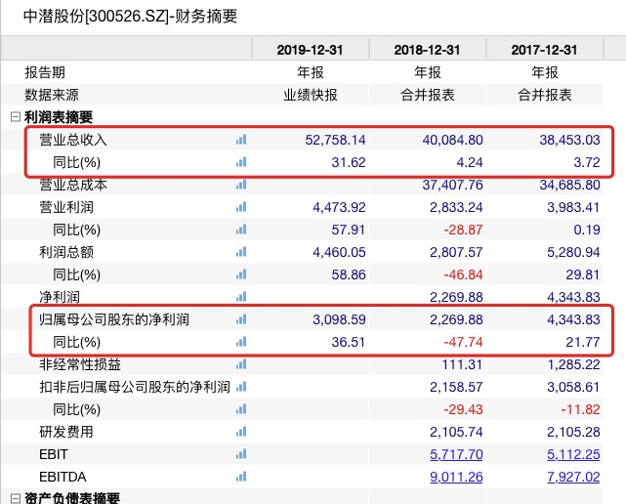Open chart icon for 营业利润 同比(%) row
This screenshot has width=626, height=504.
click(241, 230)
